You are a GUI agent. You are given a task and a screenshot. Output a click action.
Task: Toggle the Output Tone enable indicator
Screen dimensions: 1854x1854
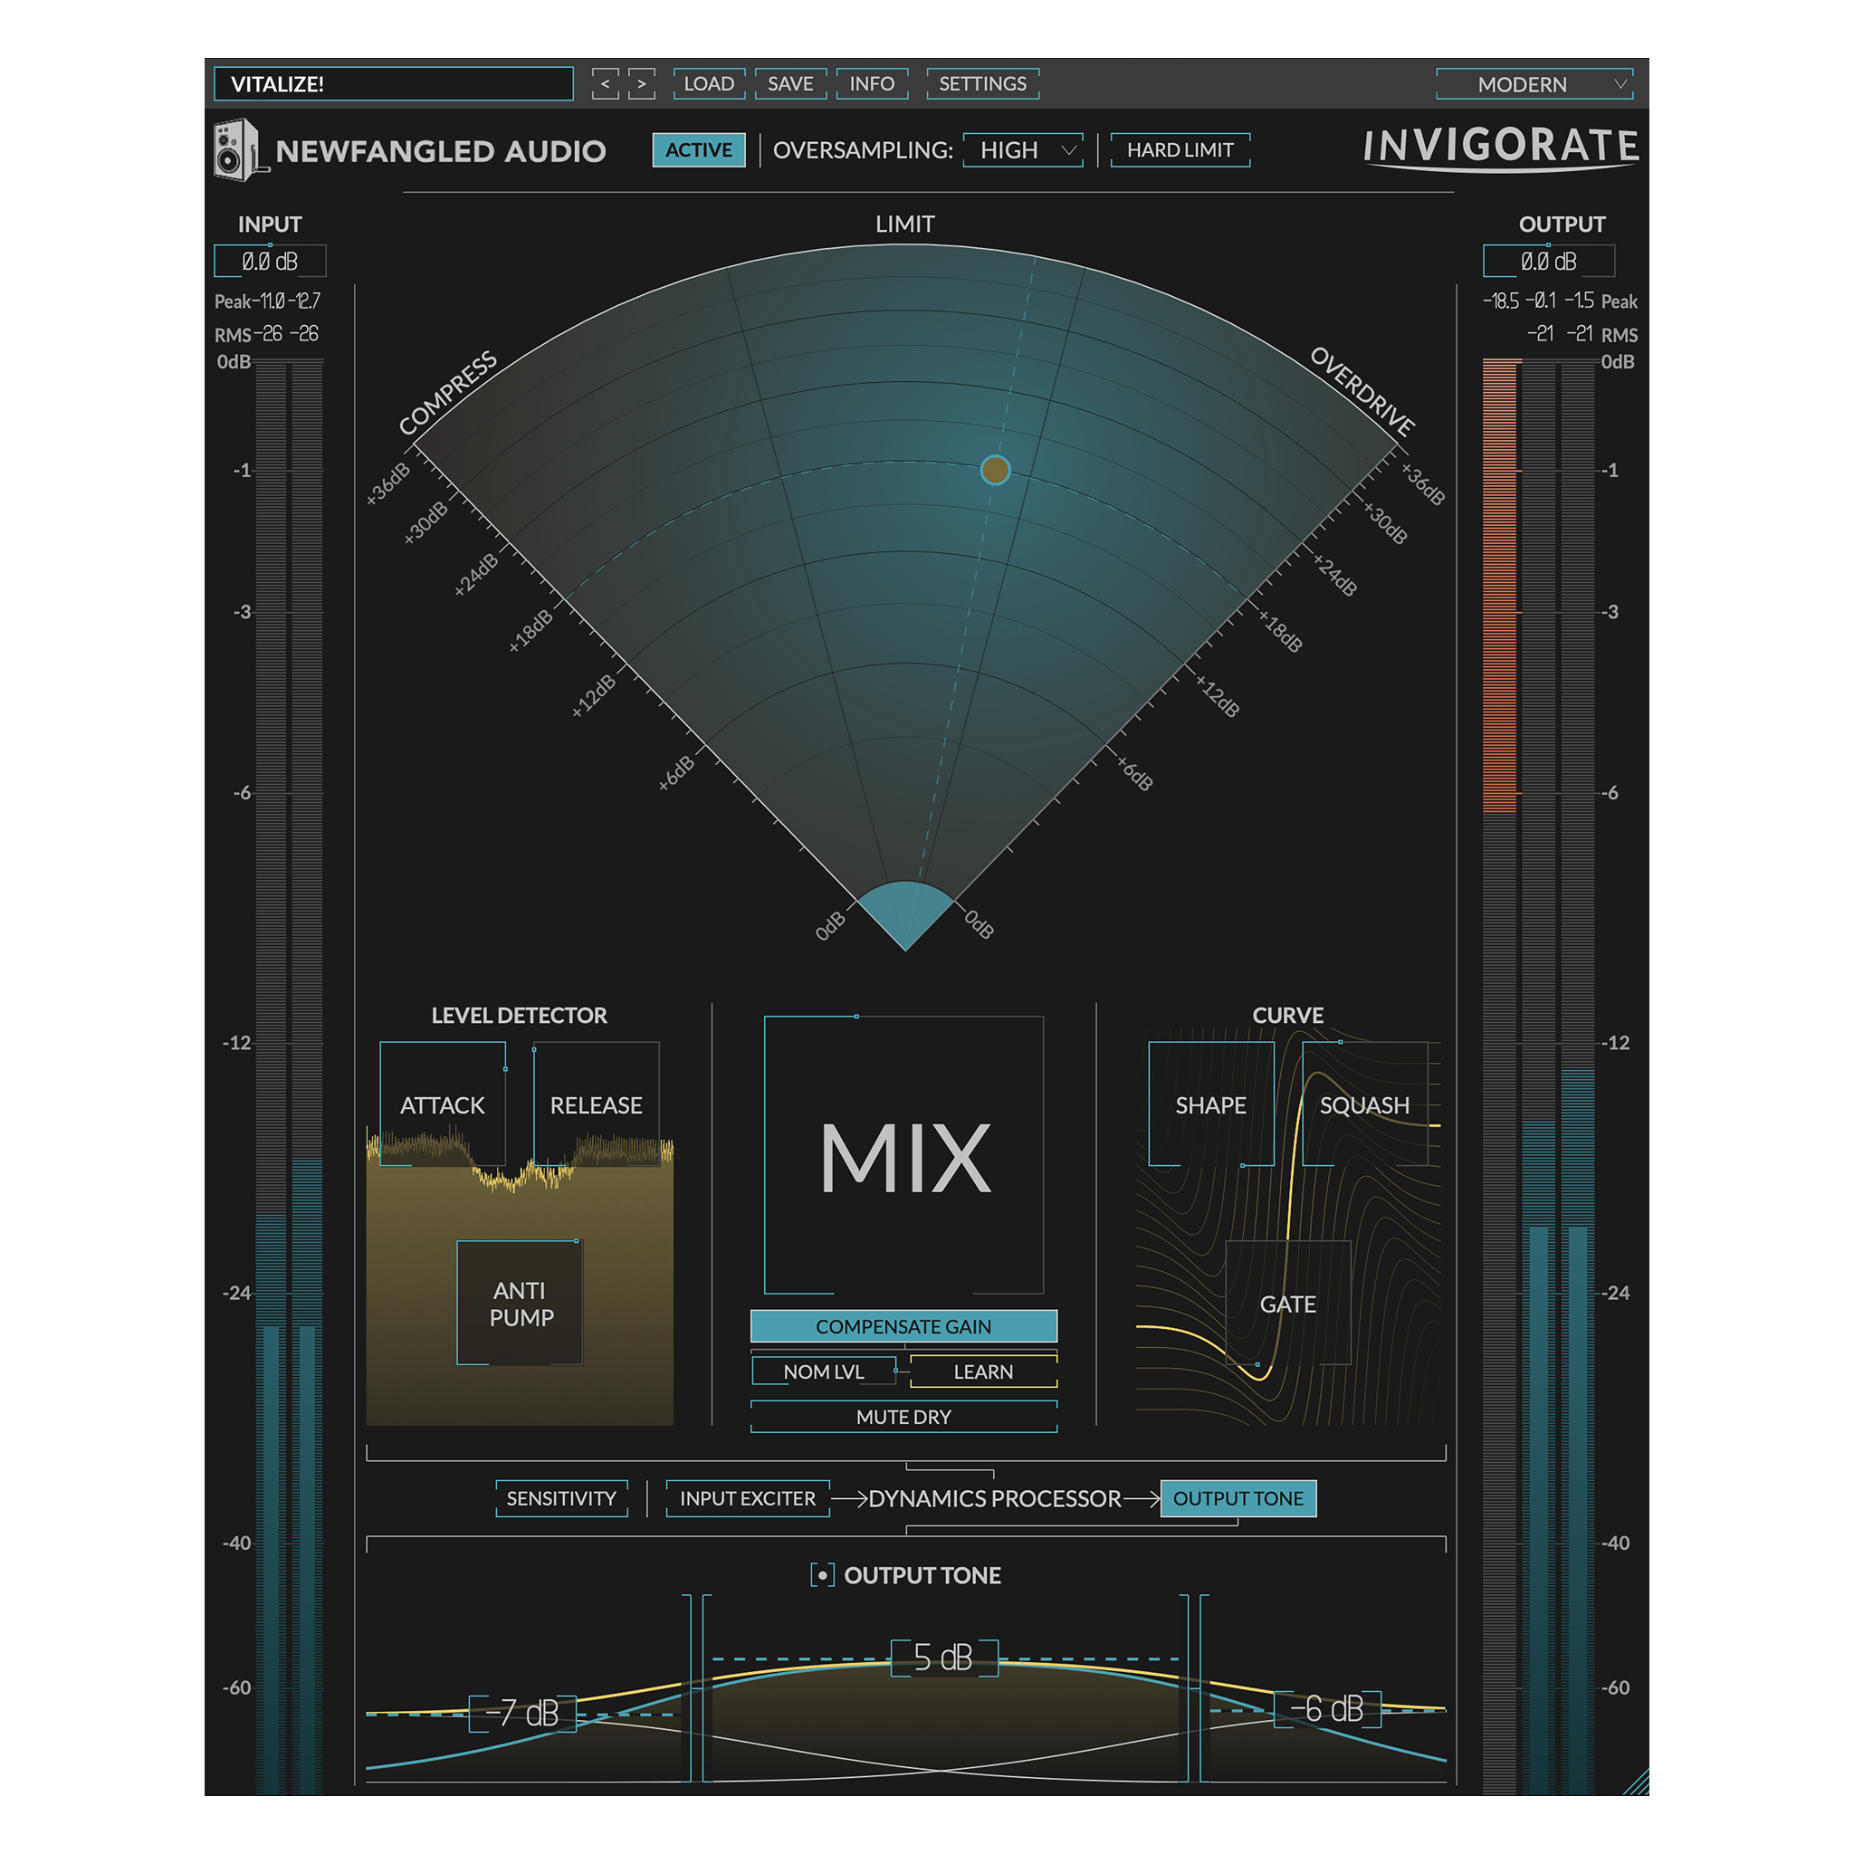pos(822,1575)
